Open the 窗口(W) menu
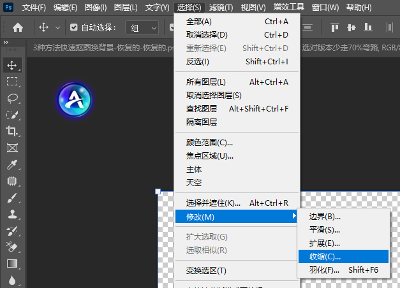 click(x=325, y=8)
